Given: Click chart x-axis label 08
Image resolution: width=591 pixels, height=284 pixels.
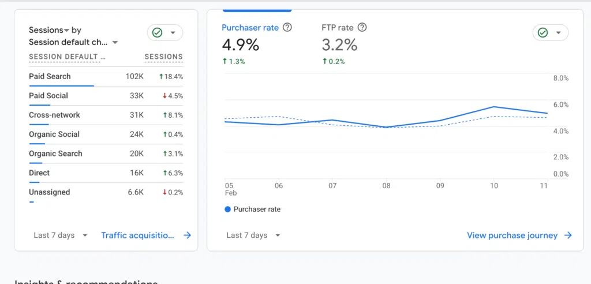Looking at the screenshot, I should coord(386,185).
